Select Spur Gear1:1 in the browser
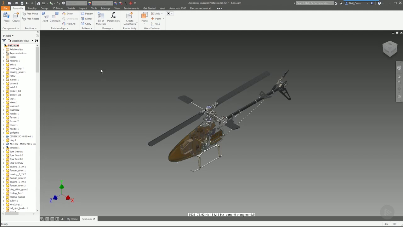Viewport: 403px width, 227px height. 16,152
